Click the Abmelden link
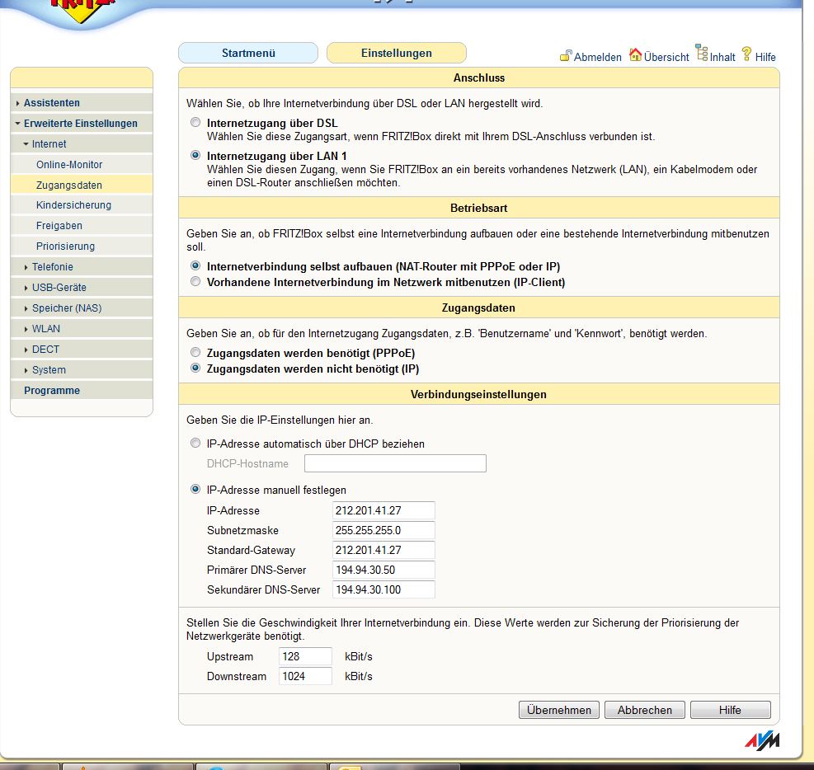Viewport: 814px width, 770px height. pyautogui.click(x=598, y=57)
